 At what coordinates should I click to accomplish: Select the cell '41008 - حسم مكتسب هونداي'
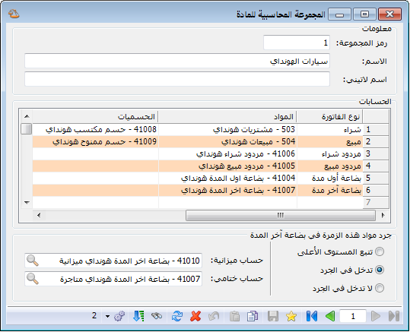click(95, 129)
